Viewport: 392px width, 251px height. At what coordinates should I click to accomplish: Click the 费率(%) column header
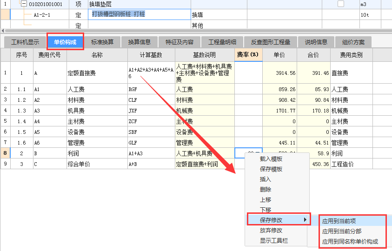(248, 55)
